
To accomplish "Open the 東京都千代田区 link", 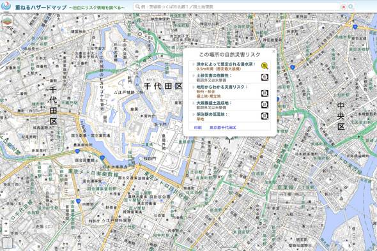I will click(x=223, y=128).
